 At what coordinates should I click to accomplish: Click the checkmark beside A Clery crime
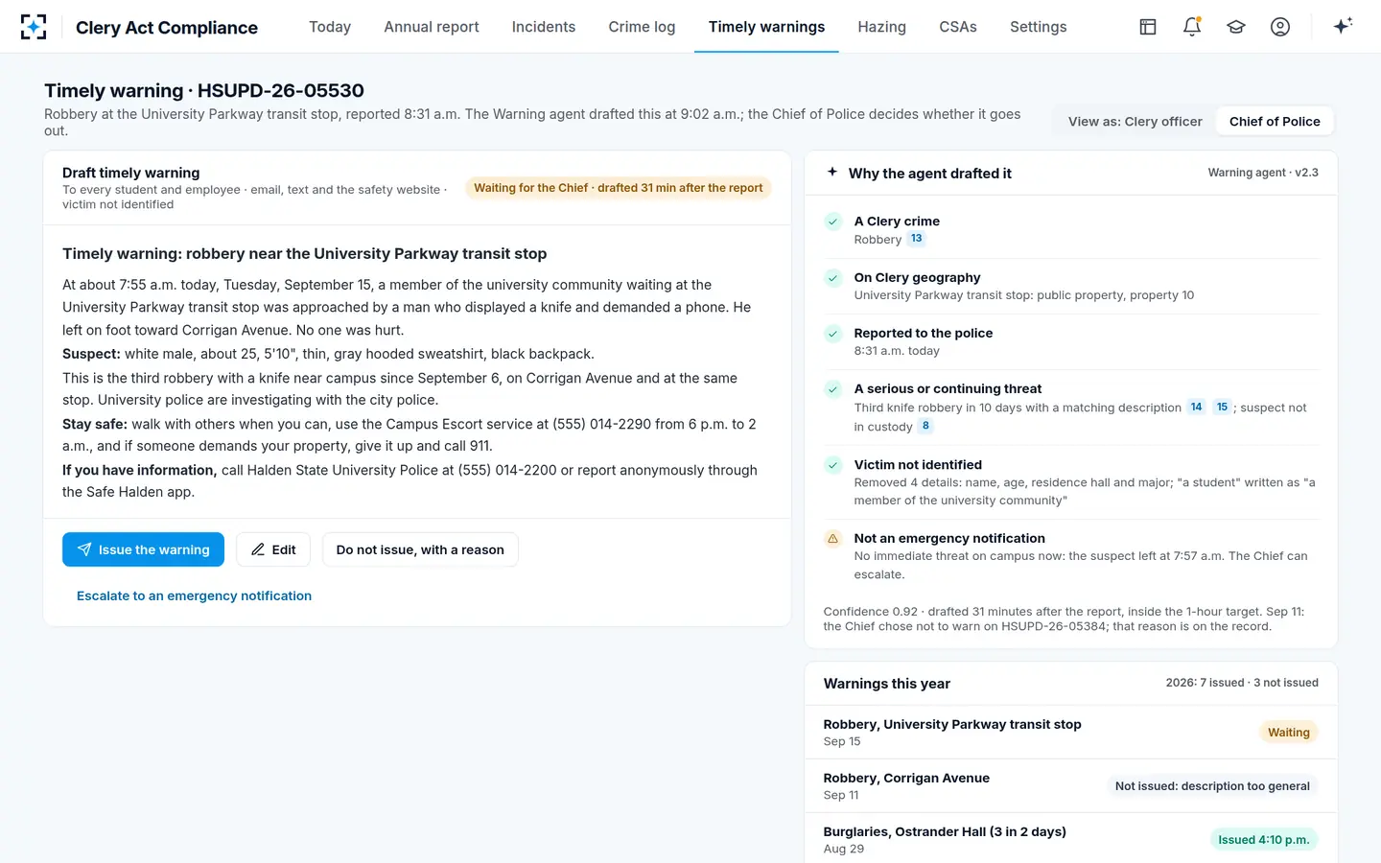click(x=833, y=222)
